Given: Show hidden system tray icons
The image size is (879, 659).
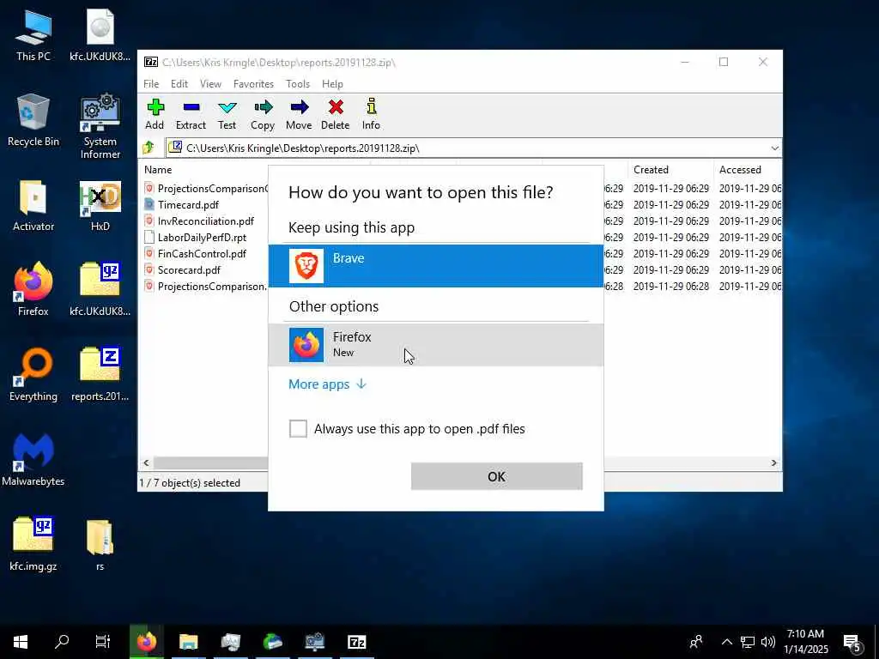Looking at the screenshot, I should click(x=726, y=642).
